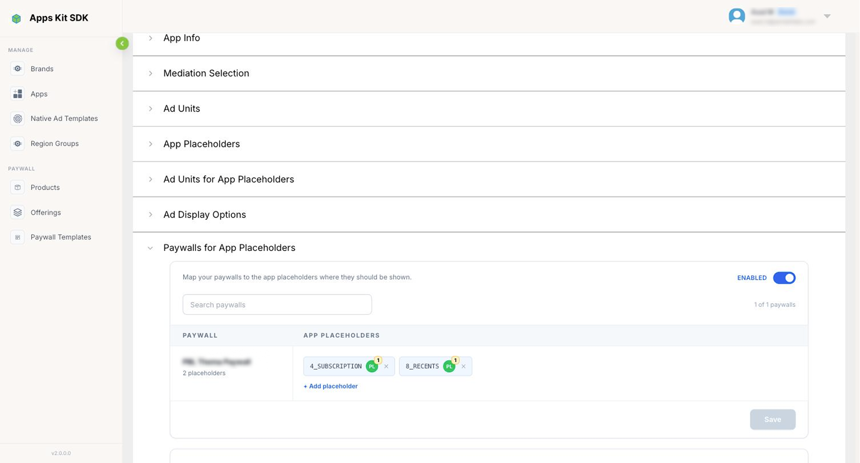Click the '1 of 1 paywalls' count
The width and height of the screenshot is (860, 463).
pyautogui.click(x=775, y=305)
